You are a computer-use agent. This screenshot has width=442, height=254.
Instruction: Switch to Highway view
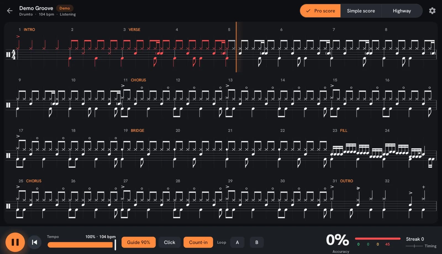[402, 11]
